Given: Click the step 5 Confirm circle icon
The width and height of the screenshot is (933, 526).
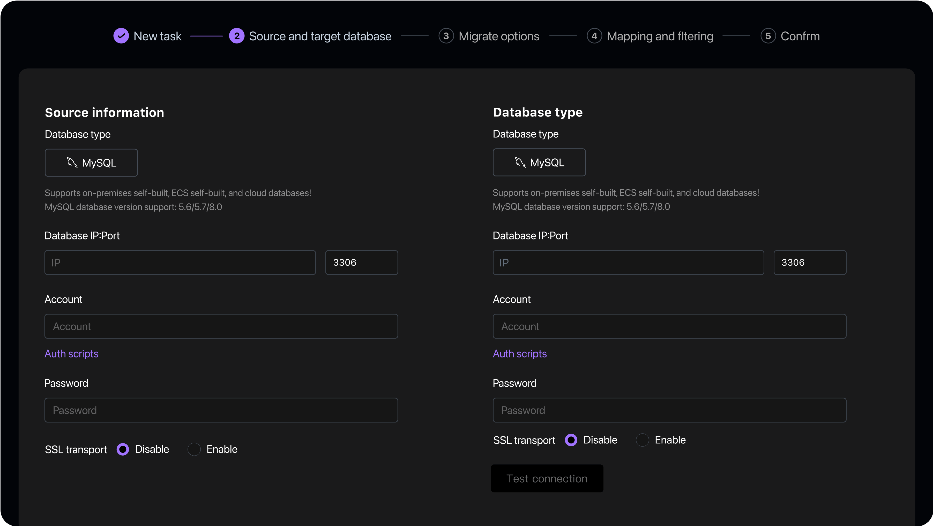Looking at the screenshot, I should pyautogui.click(x=768, y=36).
